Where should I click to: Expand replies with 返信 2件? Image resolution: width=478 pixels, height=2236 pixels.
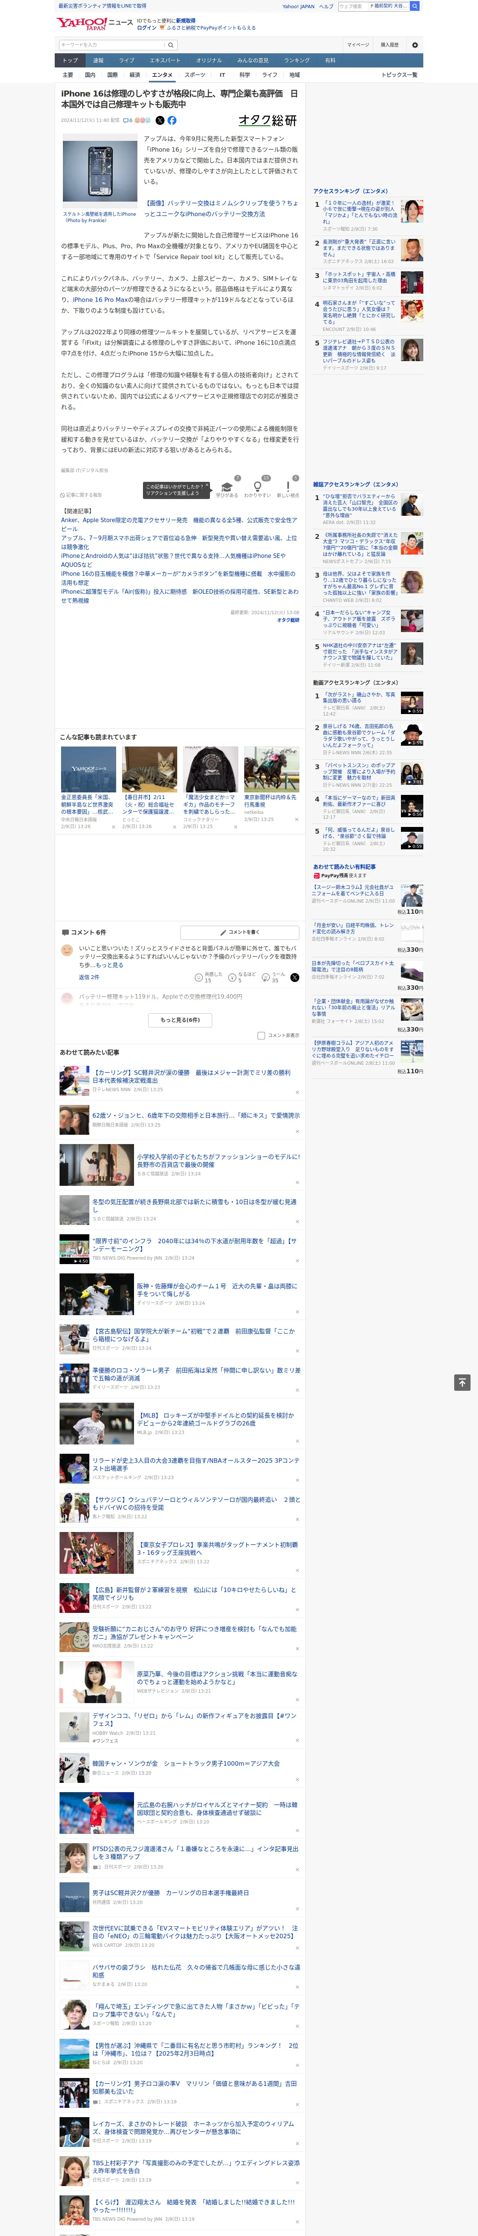coord(89,978)
